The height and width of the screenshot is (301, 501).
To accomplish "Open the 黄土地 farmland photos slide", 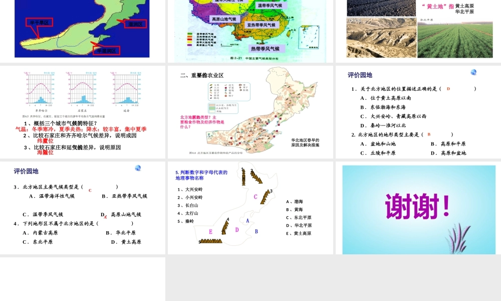I will pyautogui.click(x=418, y=31).
